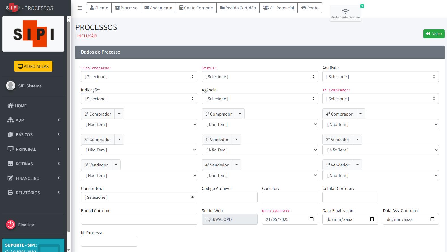Expand the ADM sidebar menu
447x252 pixels.
(x=33, y=120)
